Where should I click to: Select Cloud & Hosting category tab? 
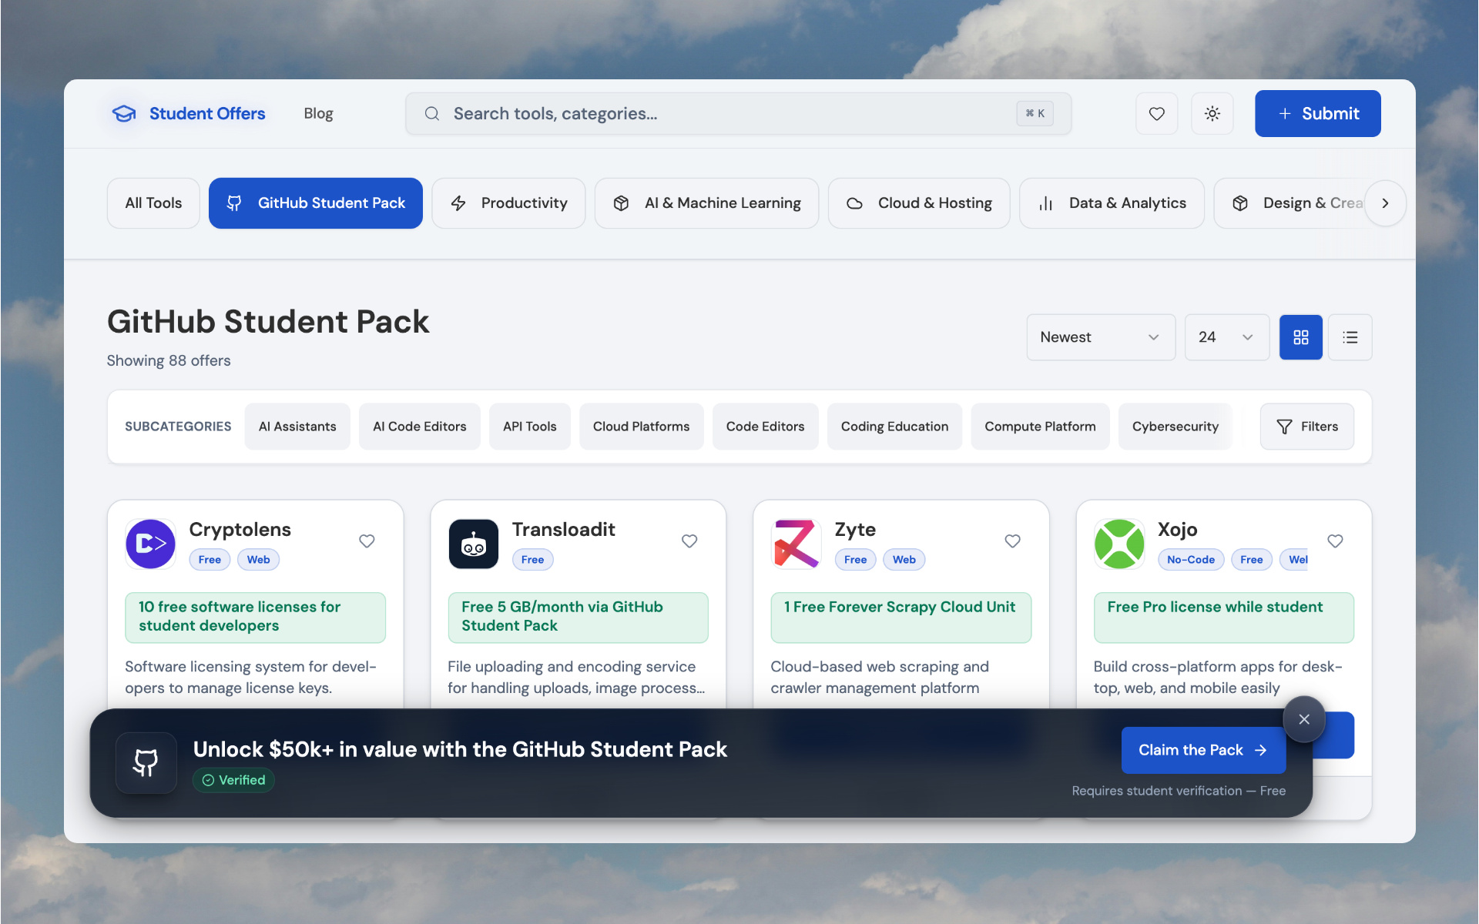(x=919, y=203)
